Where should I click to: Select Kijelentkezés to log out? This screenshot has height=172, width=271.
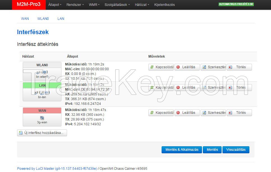tap(164, 5)
